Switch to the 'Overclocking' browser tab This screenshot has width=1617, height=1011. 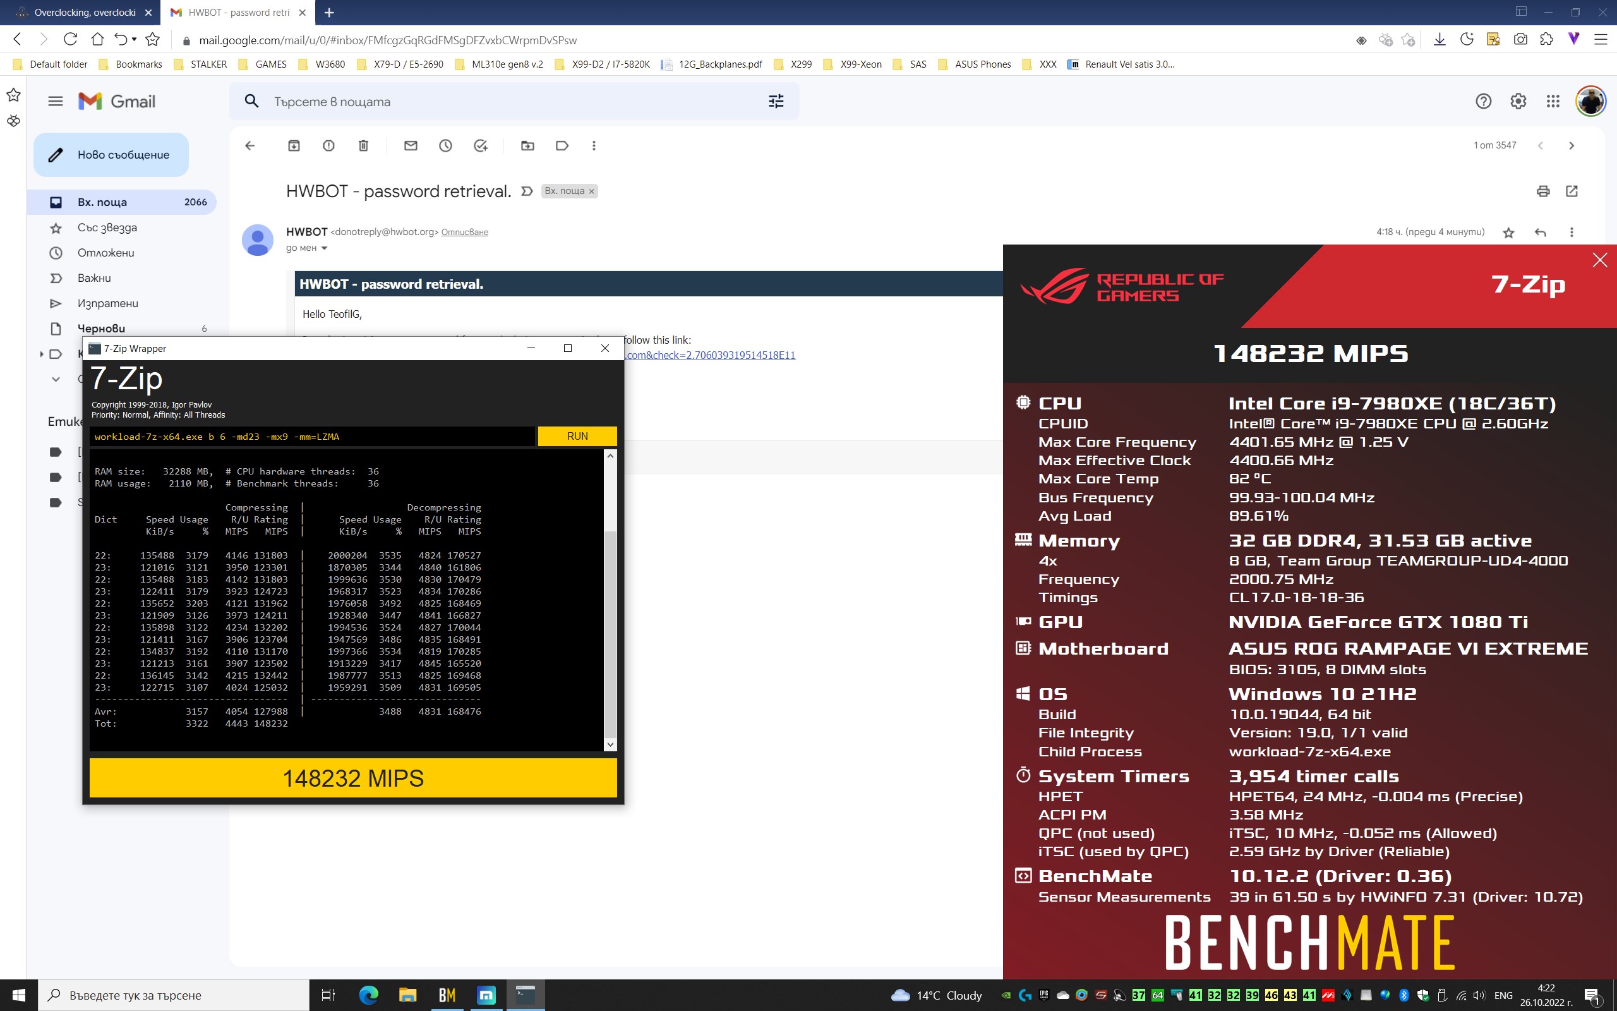85,13
